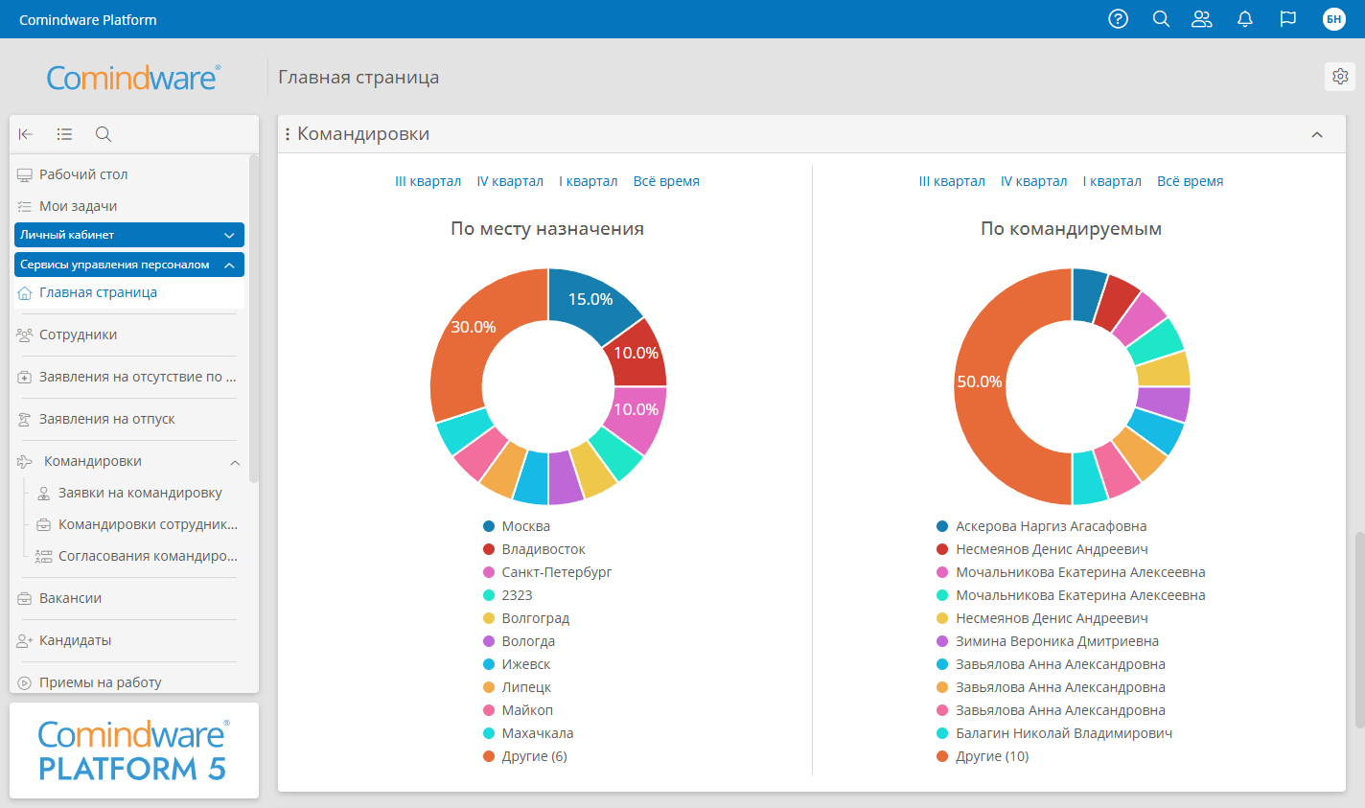Click the flag icon in top bar
The image size is (1365, 808).
[x=1288, y=19]
